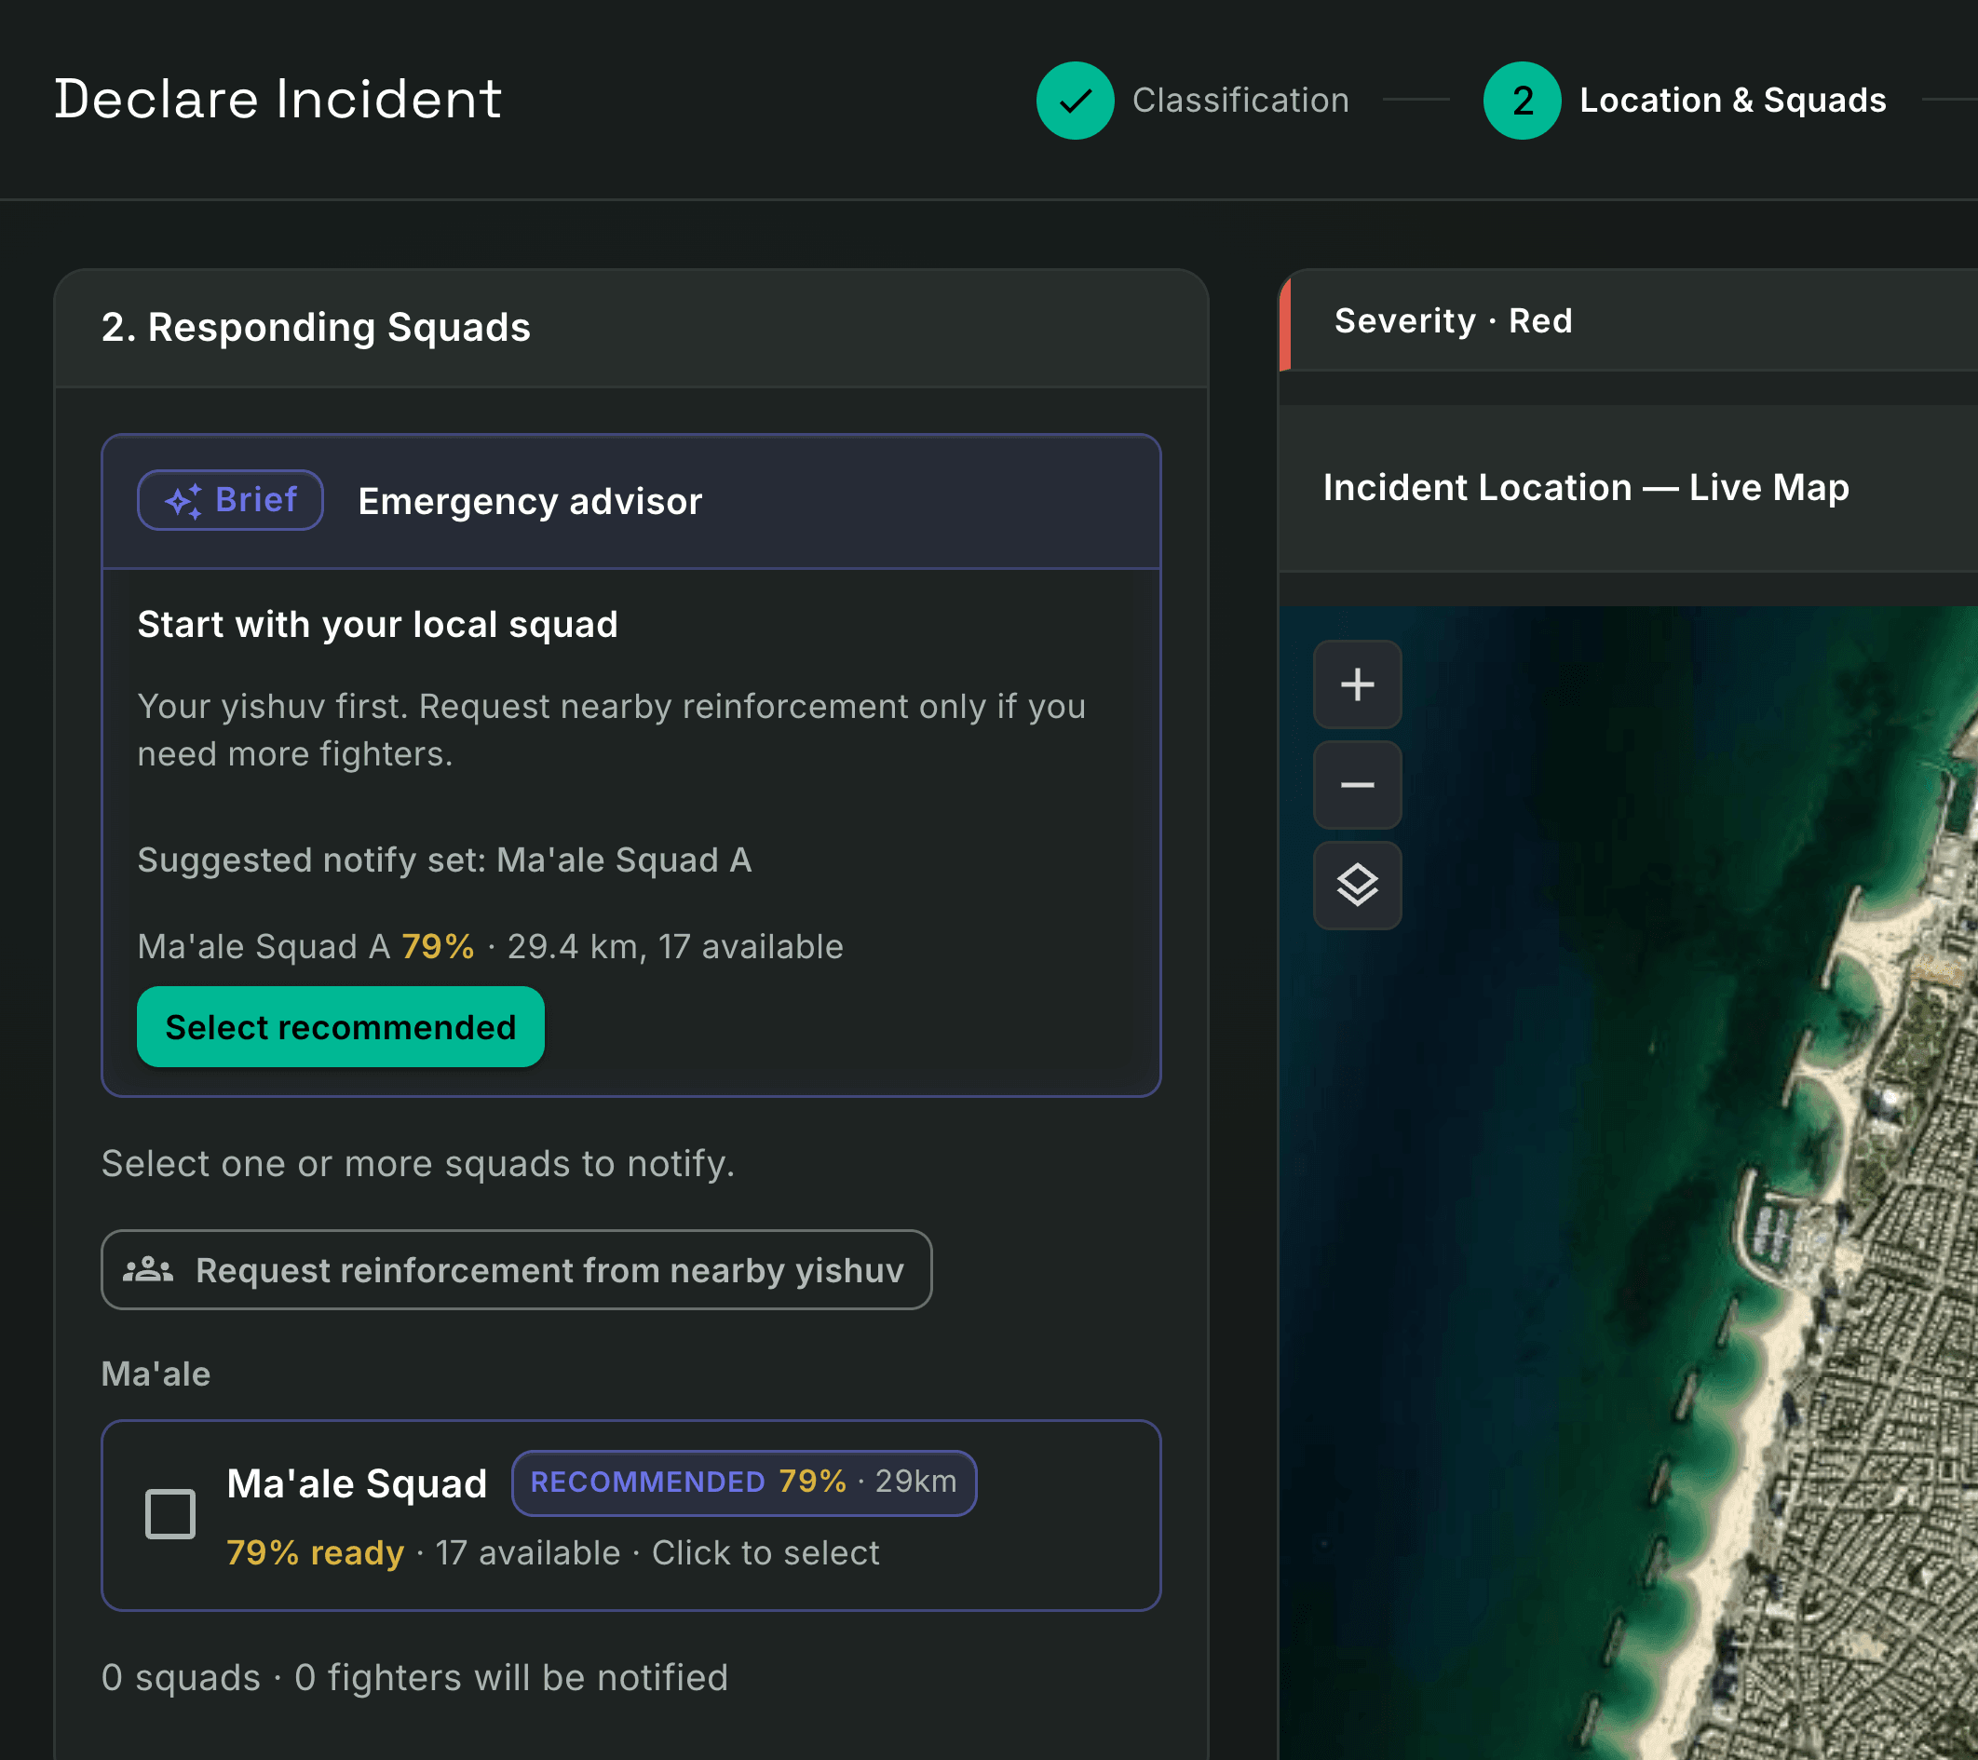The image size is (1978, 1760).
Task: Zoom out on the live map
Action: click(x=1357, y=785)
